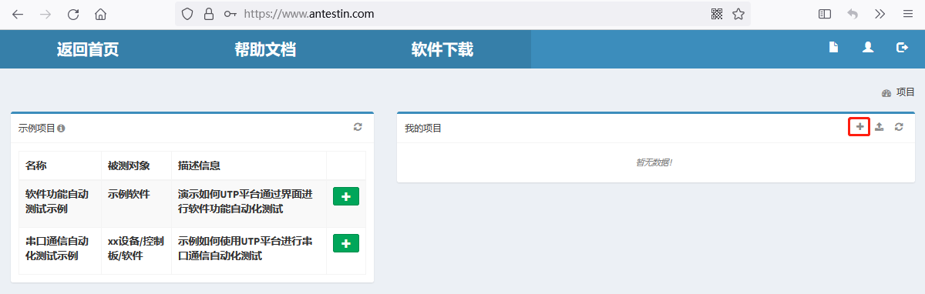Click the upload icon in 我的项目 panel

(x=880, y=126)
